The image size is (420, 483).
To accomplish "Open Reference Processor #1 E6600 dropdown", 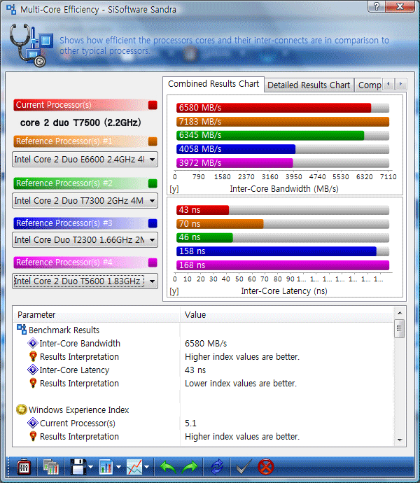I will (85, 160).
